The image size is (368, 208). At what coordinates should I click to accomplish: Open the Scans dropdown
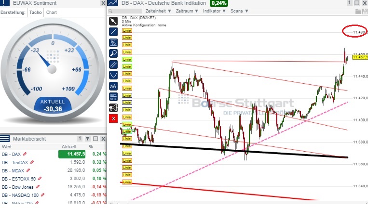pos(239,11)
